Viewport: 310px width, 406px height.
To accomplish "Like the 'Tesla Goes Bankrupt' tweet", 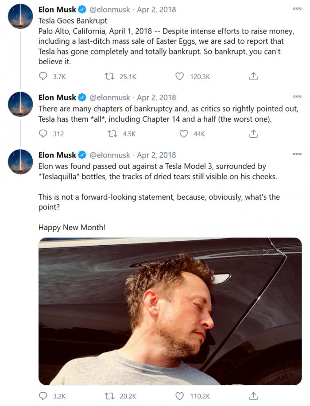I will 179,76.
